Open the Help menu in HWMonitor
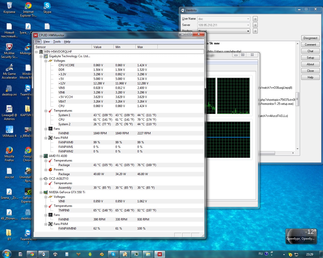323x258 pixels. (x=67, y=42)
